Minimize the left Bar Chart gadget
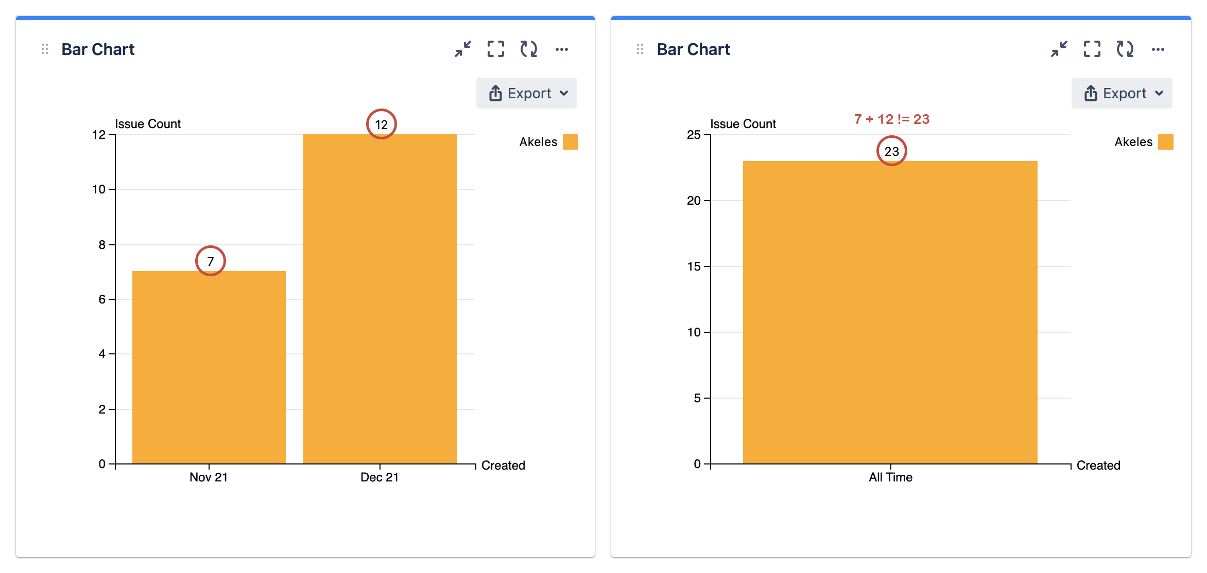The height and width of the screenshot is (573, 1207). point(463,49)
